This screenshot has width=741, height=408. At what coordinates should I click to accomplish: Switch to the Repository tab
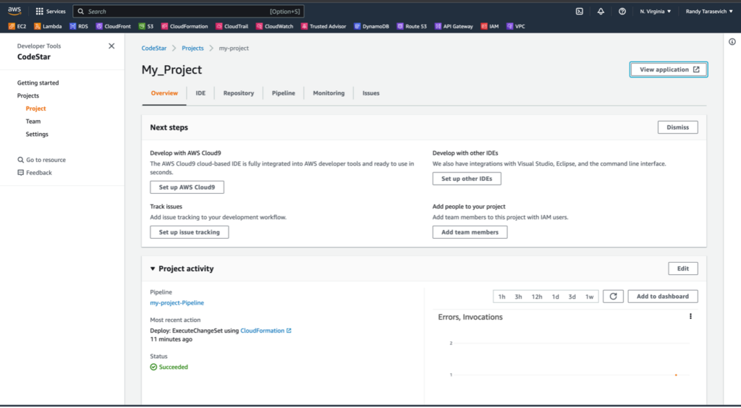pyautogui.click(x=239, y=93)
